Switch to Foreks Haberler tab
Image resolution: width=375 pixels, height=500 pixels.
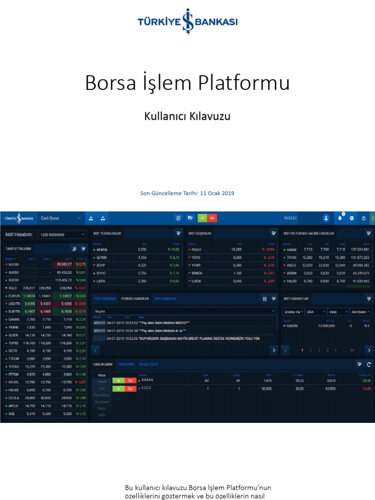click(x=135, y=299)
